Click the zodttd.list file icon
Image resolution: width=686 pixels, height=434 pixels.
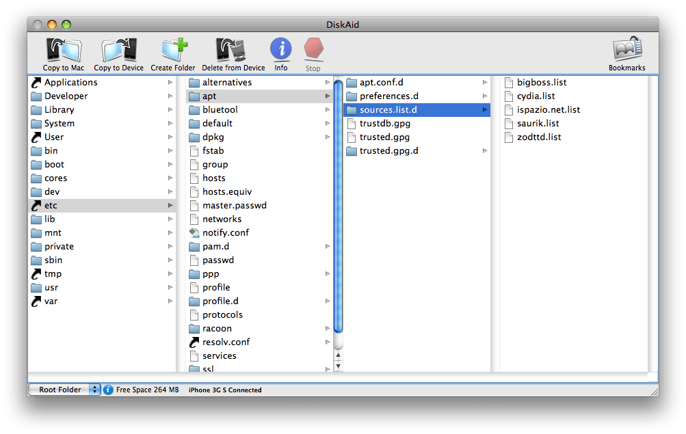tap(509, 137)
